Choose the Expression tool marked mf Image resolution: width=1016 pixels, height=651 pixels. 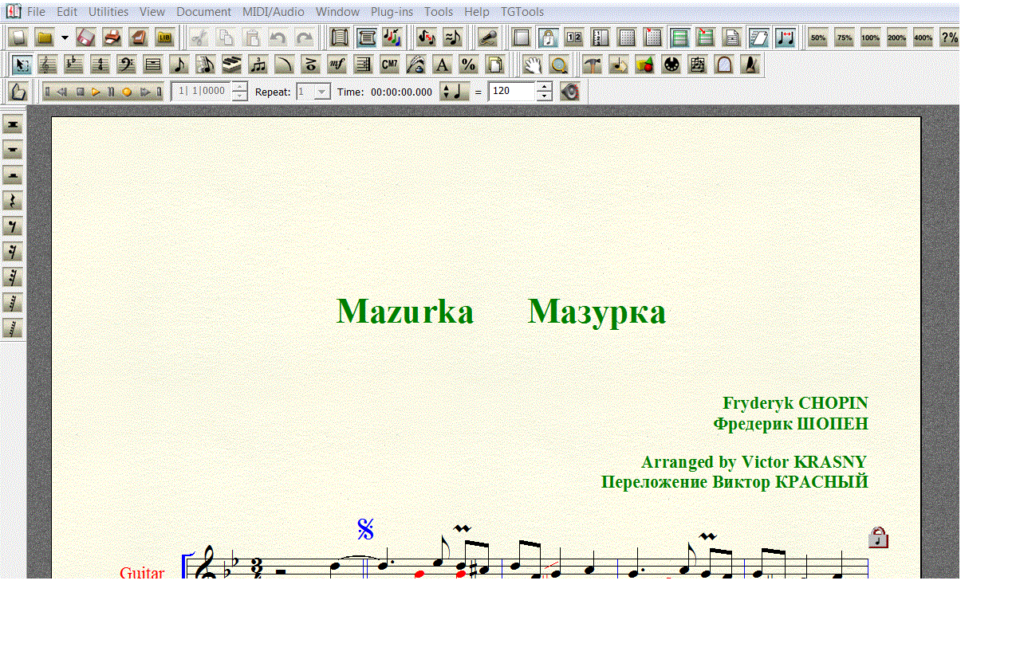click(337, 65)
